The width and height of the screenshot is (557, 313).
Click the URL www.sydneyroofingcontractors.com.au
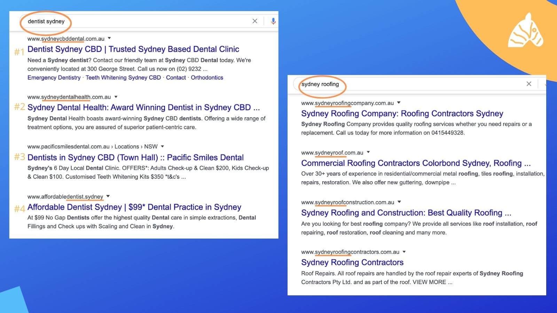(x=350, y=252)
